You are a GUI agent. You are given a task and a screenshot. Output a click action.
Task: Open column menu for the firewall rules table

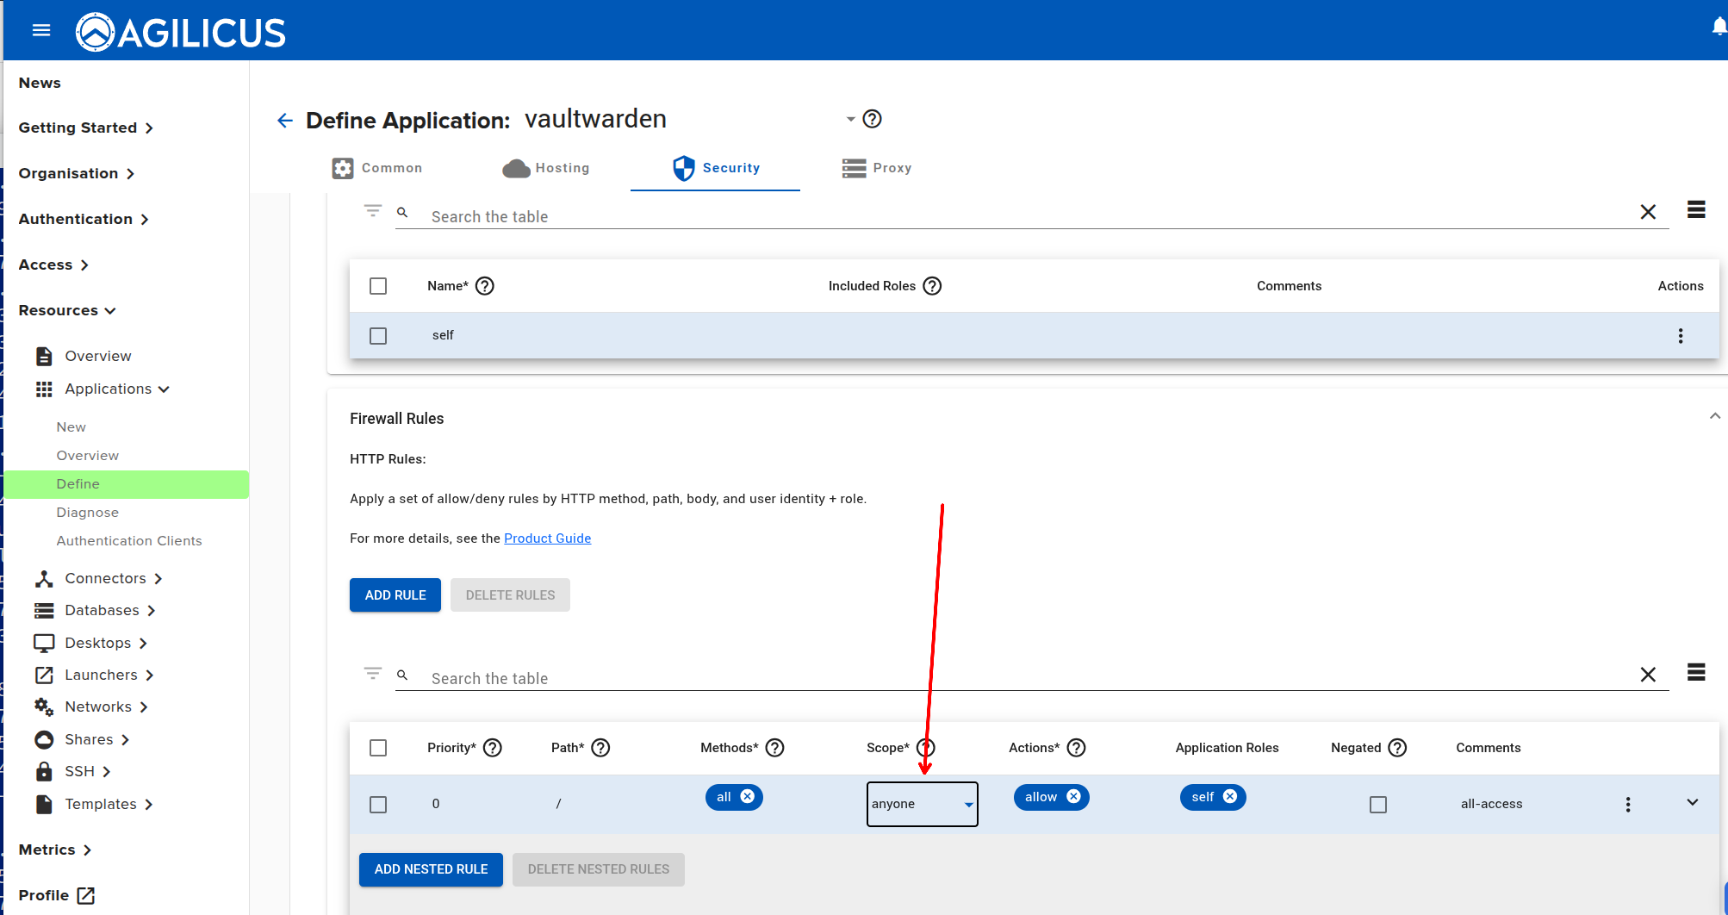1696,672
